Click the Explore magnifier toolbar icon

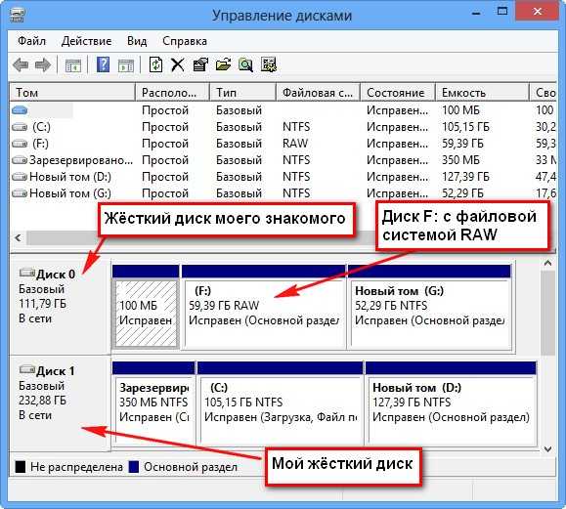coord(245,65)
